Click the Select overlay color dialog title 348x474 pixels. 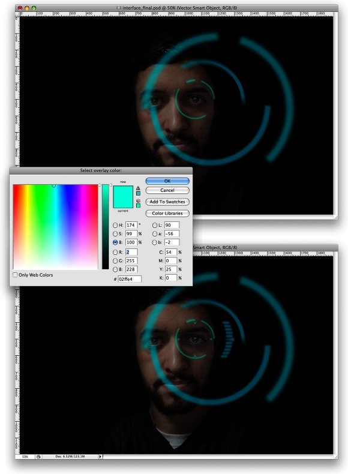(x=101, y=170)
